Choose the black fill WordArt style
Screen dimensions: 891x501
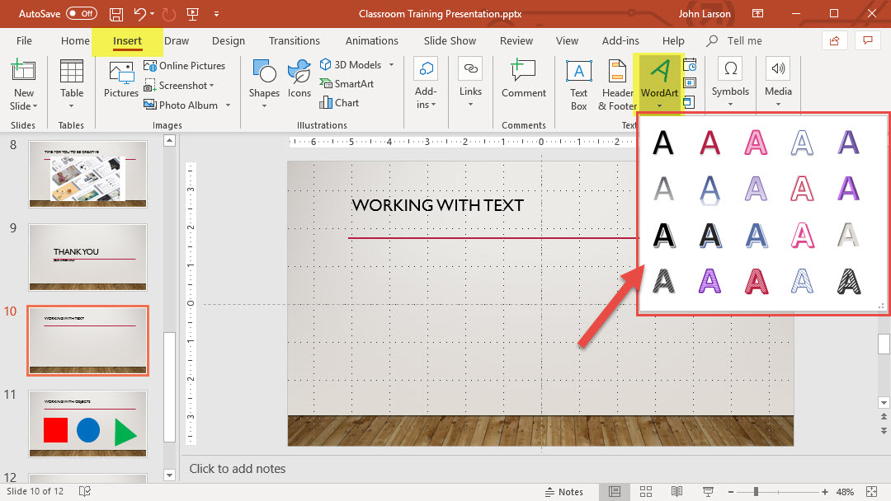point(663,142)
